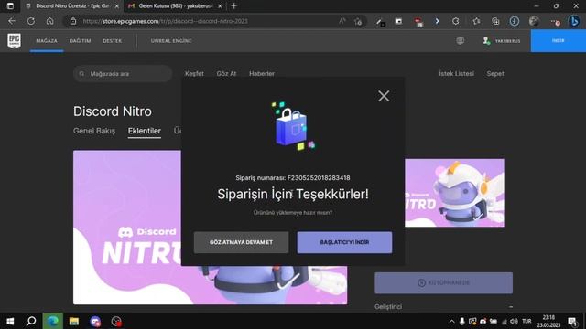Click the TUR input language indicator

[527, 322]
